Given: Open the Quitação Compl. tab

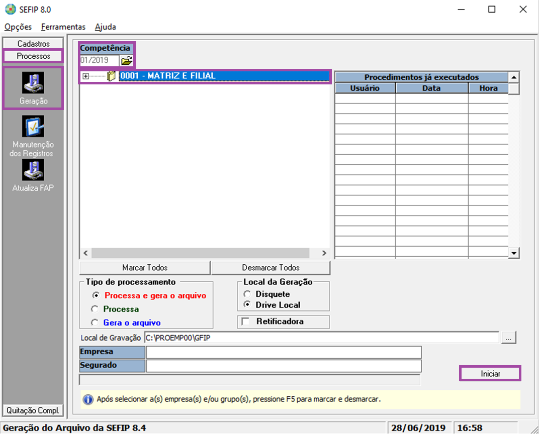Looking at the screenshot, I should [33, 410].
